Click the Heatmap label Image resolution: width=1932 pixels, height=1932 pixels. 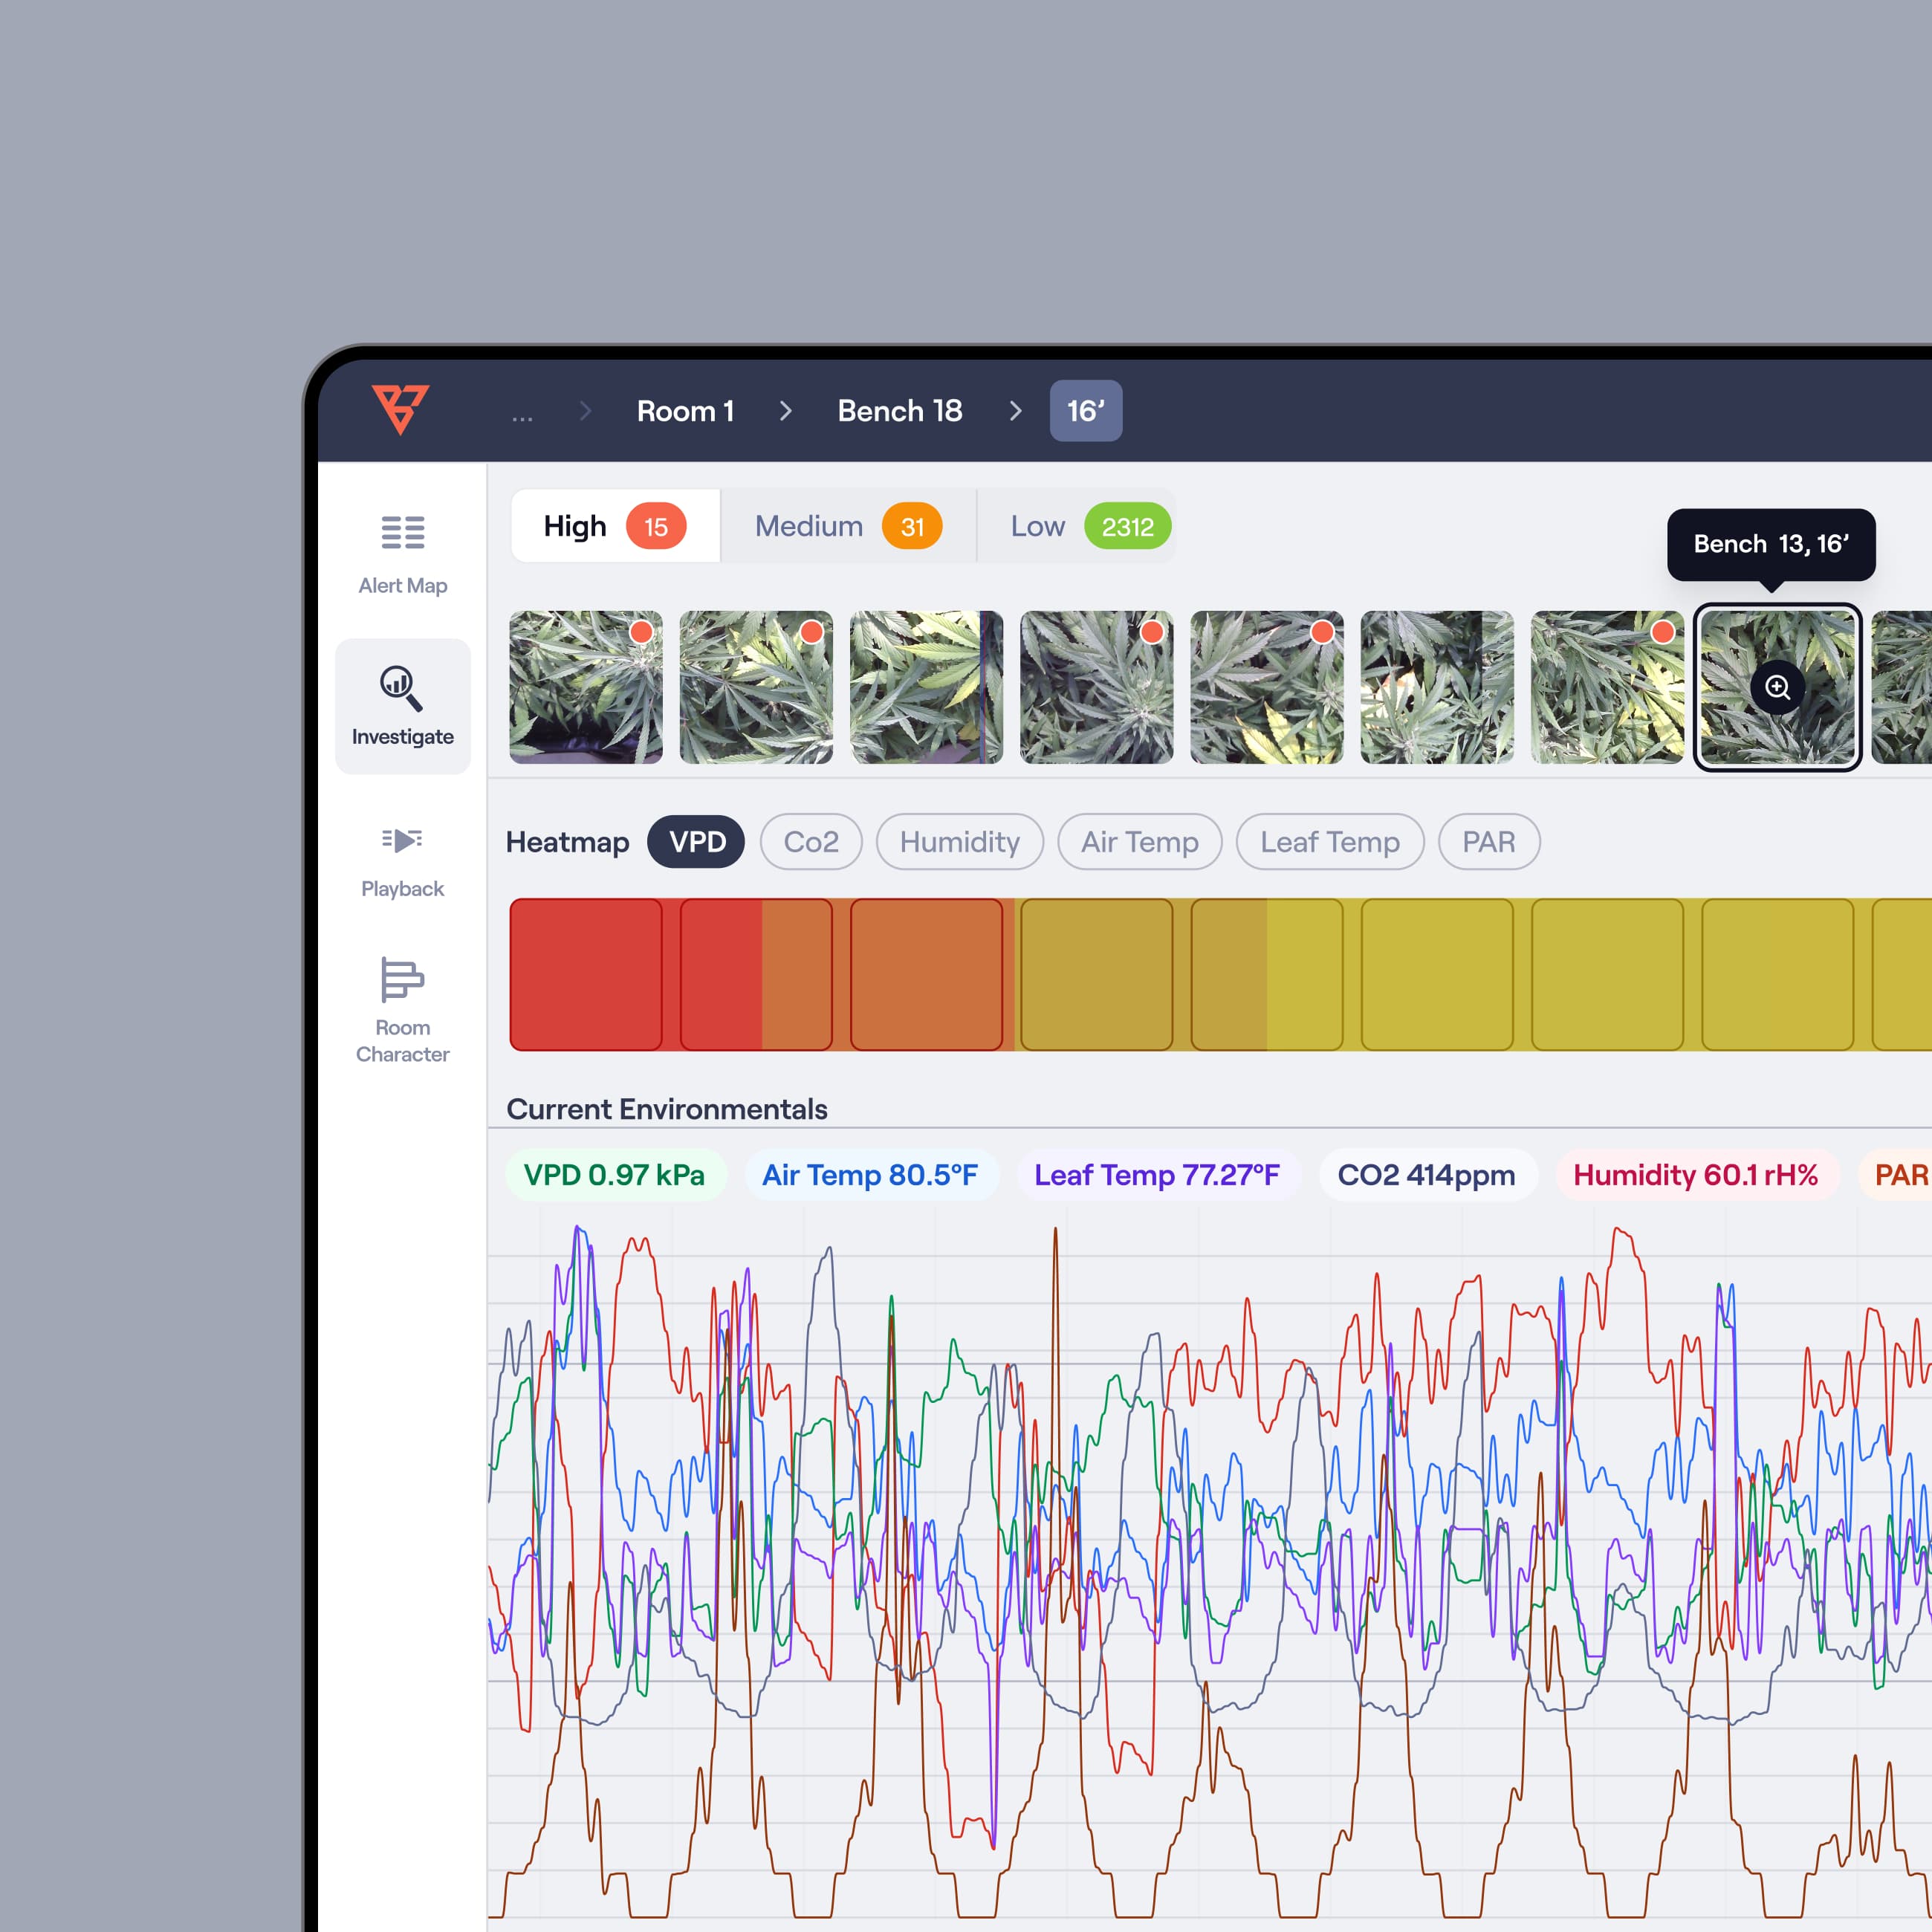point(568,842)
